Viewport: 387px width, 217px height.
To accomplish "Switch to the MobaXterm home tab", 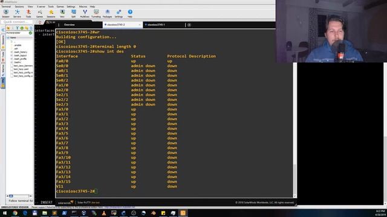I will coord(40,22).
